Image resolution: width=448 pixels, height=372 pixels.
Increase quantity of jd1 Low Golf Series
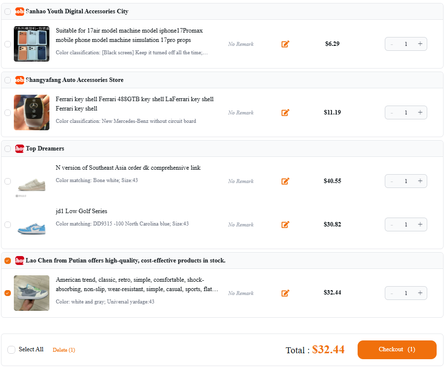(x=420, y=224)
